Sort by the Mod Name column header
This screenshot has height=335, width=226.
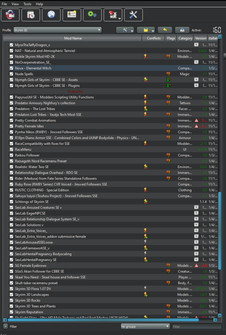(x=72, y=38)
